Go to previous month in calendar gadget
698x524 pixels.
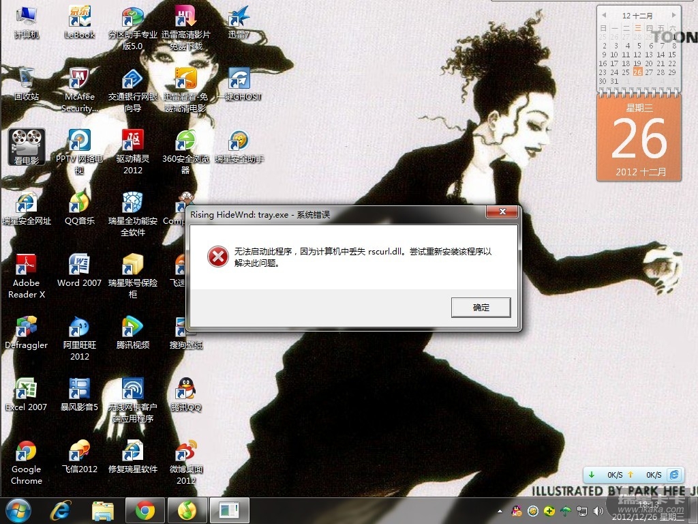tap(604, 15)
